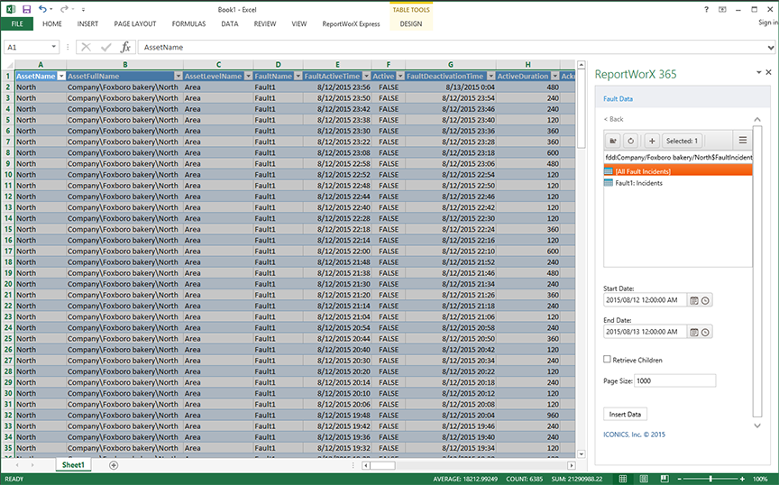Open the AssetName column filter dropdown
Screen dimensions: 779x485
tap(61, 77)
